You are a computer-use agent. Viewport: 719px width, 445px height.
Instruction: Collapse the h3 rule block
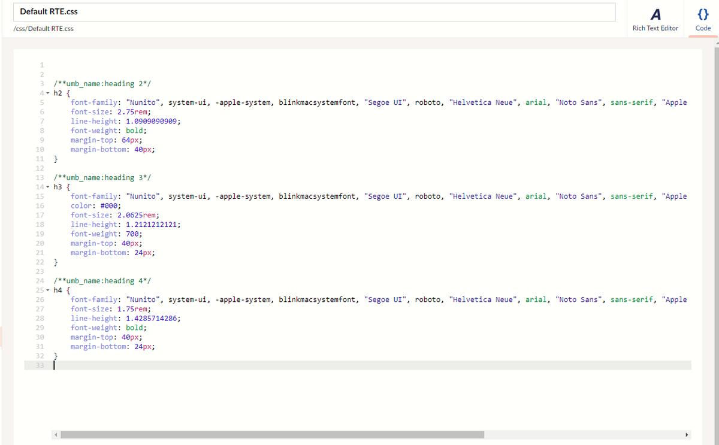(47, 186)
